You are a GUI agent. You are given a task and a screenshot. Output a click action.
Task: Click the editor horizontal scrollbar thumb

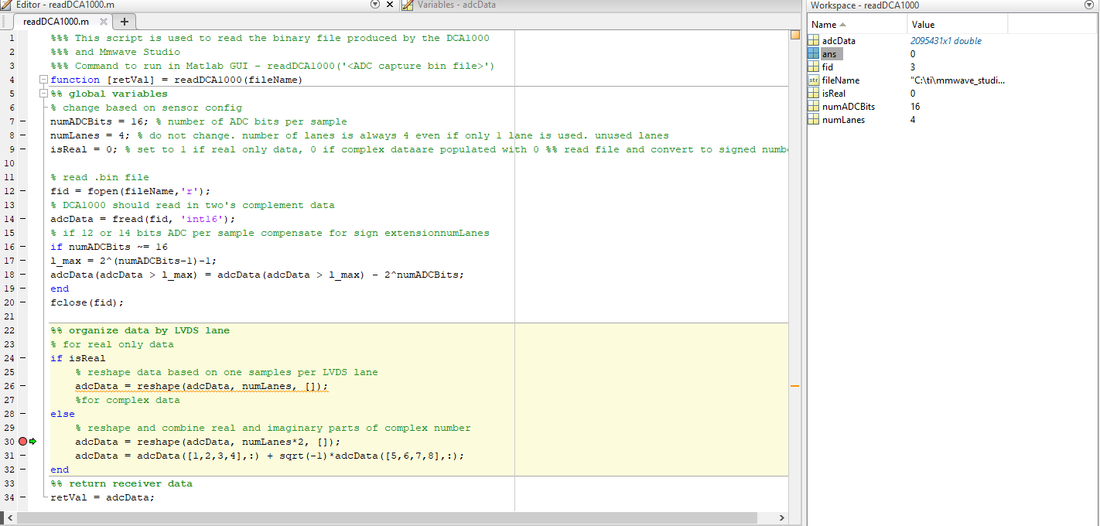pyautogui.click(x=385, y=518)
